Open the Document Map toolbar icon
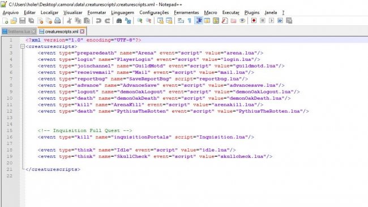This screenshot has width=368, height=207. [216, 21]
